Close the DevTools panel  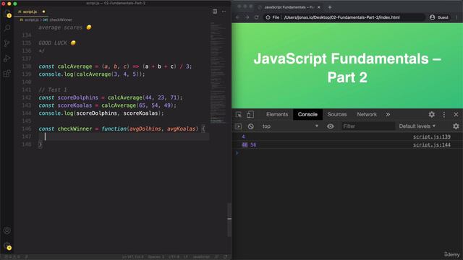click(x=456, y=114)
